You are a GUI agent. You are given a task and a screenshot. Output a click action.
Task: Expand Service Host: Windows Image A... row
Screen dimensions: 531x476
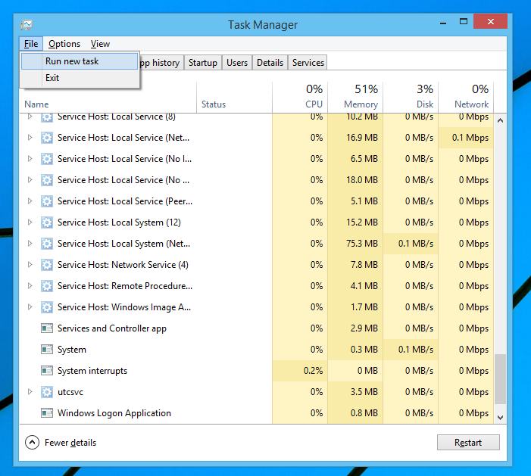click(x=30, y=307)
